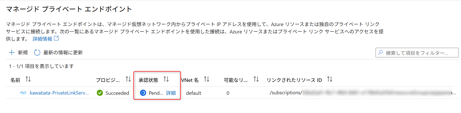Image resolution: width=461 pixels, height=113 pixels.
Task: Click the external link icon beside 詳細情報
Action: point(56,38)
